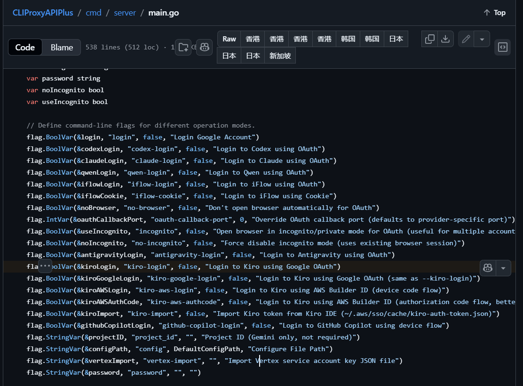The width and height of the screenshot is (523, 386).
Task: Click the "qwen-login" string in code
Action: click(147, 172)
